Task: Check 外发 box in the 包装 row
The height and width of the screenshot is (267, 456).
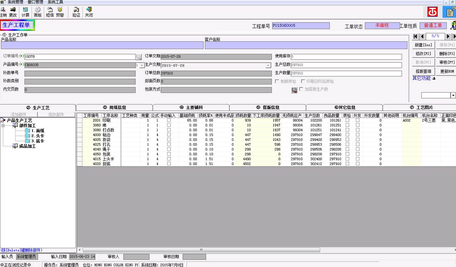Action: [x=358, y=154]
